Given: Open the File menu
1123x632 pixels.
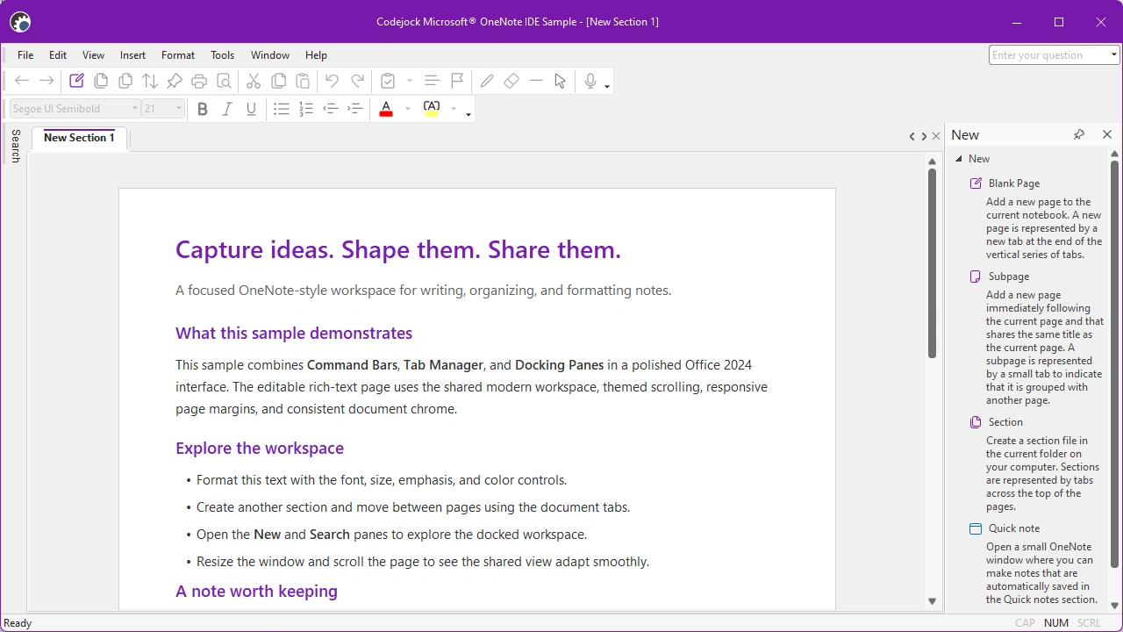Looking at the screenshot, I should (25, 55).
